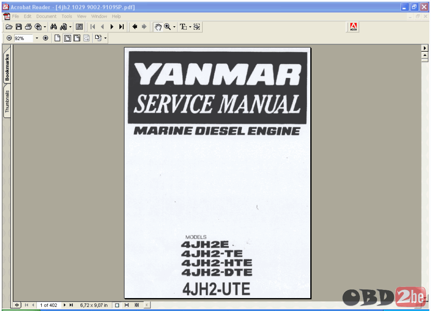This screenshot has height=311, width=431.
Task: Switch to Actual Size view
Action: pos(57,38)
